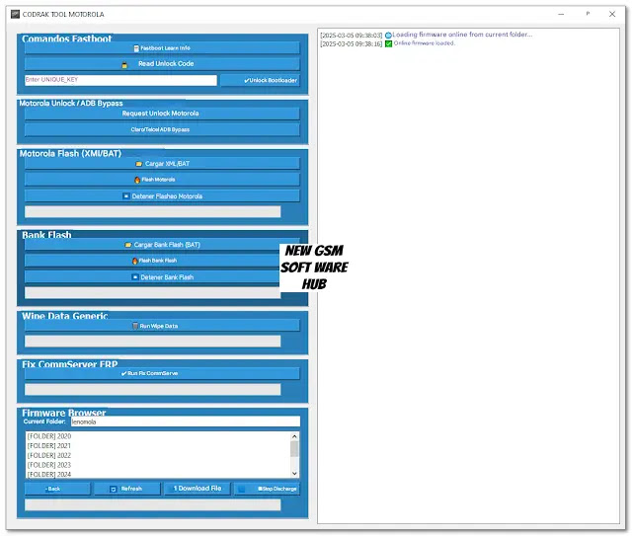Go Back in the Firmware Browser

(x=57, y=489)
